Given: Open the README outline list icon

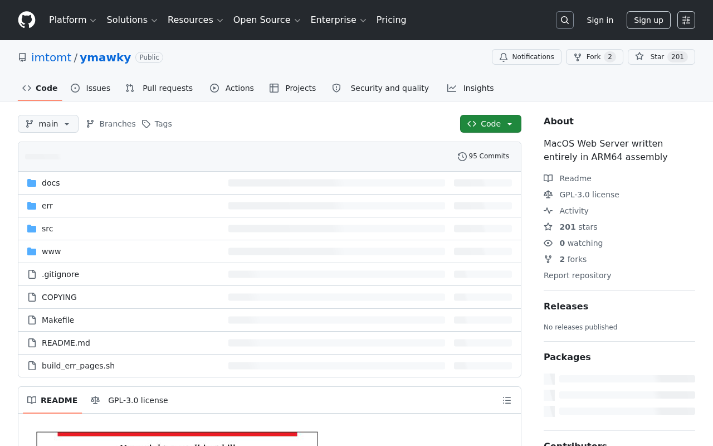Looking at the screenshot, I should pos(507,400).
